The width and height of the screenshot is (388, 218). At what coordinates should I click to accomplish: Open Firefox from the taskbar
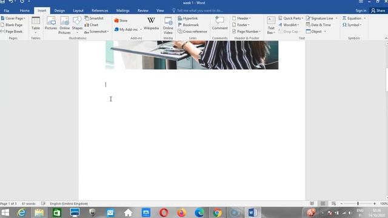point(182,213)
